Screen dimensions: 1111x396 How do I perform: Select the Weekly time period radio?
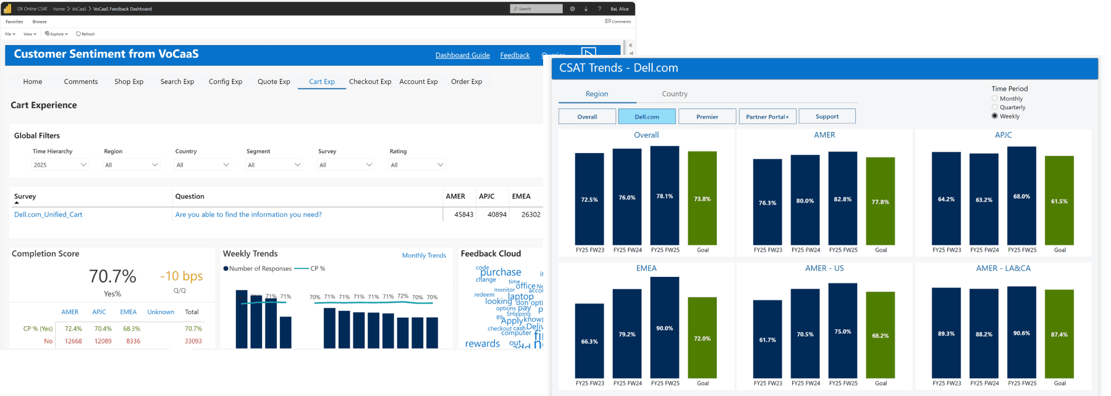click(995, 115)
